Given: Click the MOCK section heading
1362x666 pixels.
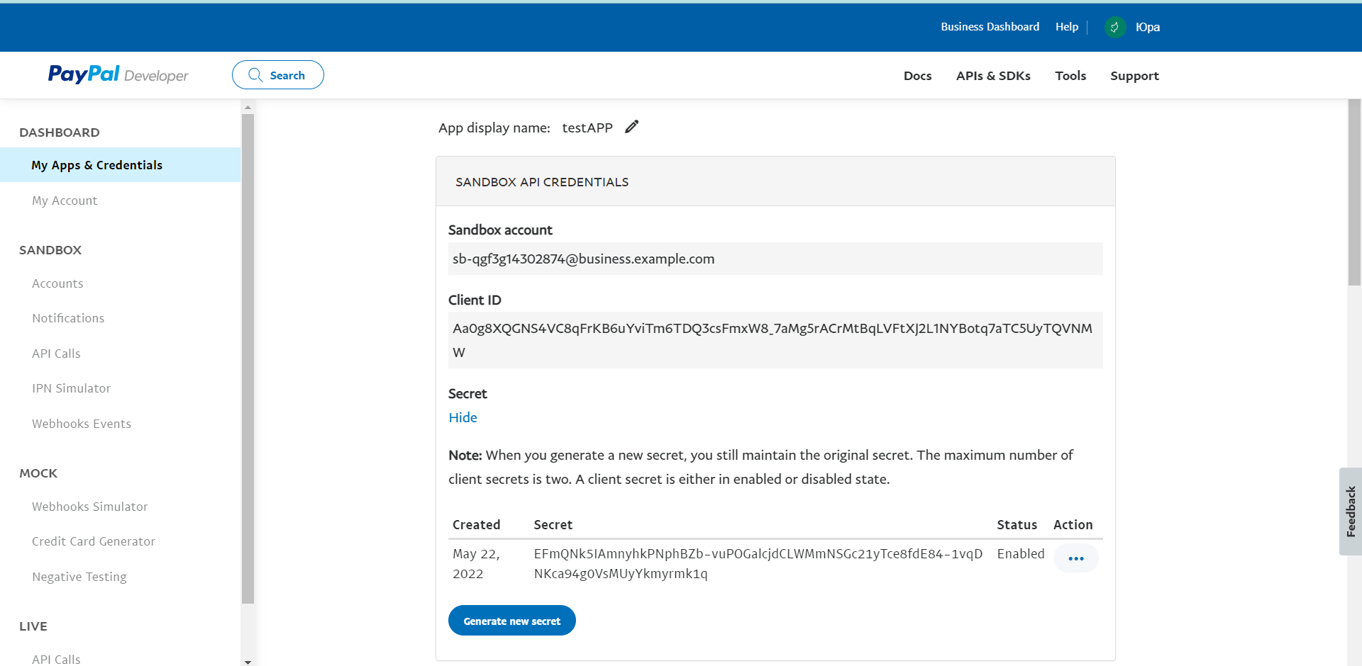Looking at the screenshot, I should pyautogui.click(x=38, y=473).
